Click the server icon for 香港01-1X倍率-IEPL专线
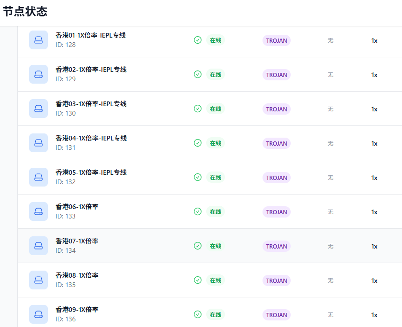 point(39,40)
